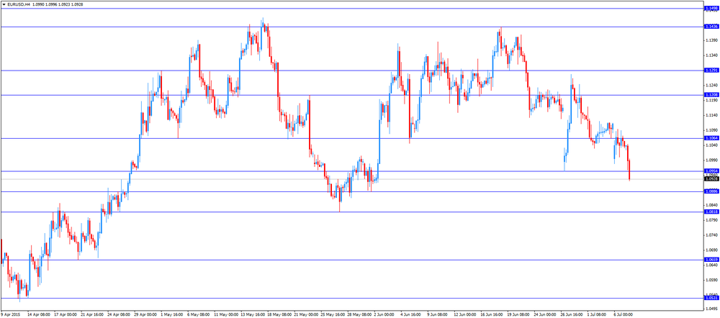
Task: Click the 21 Apr 16:00 time label
Action: point(91,315)
